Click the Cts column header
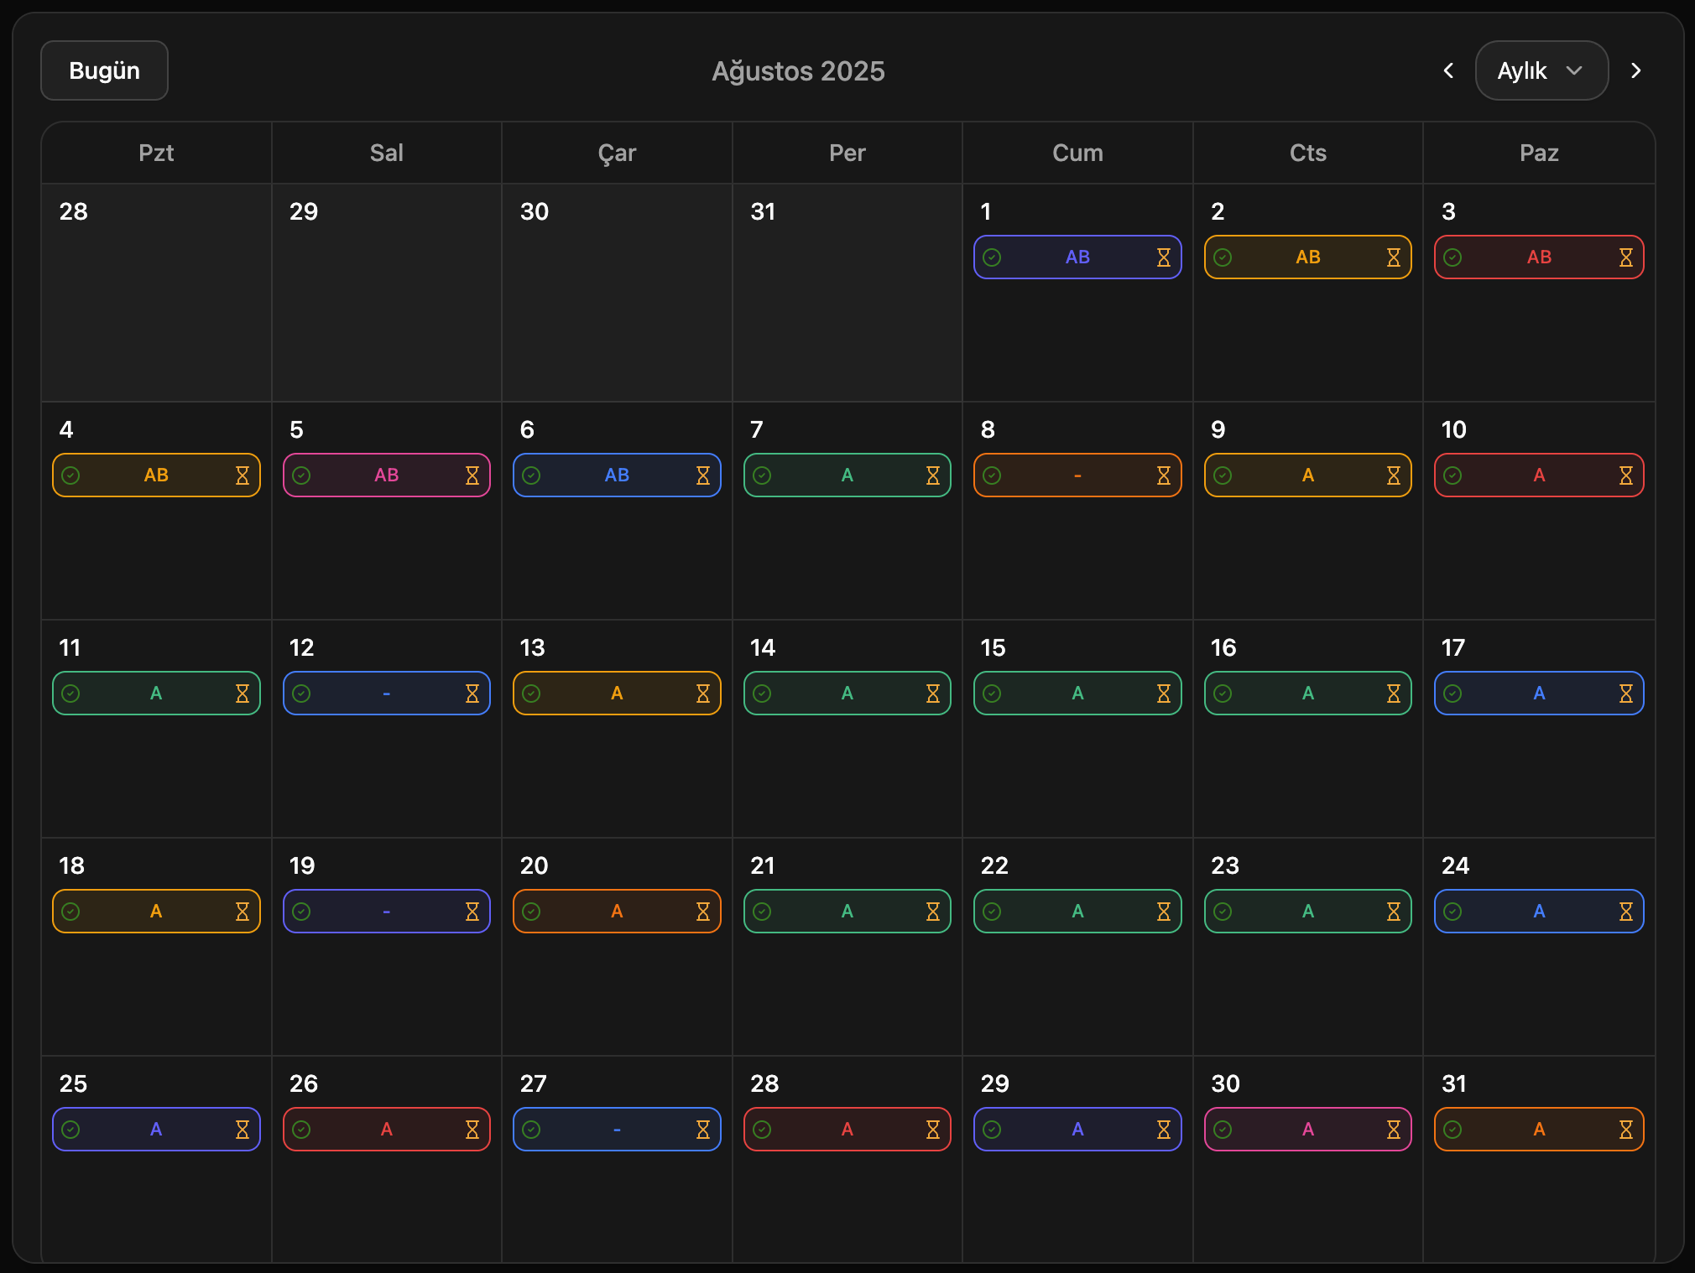Screen dimensions: 1695x1273 point(1308,153)
